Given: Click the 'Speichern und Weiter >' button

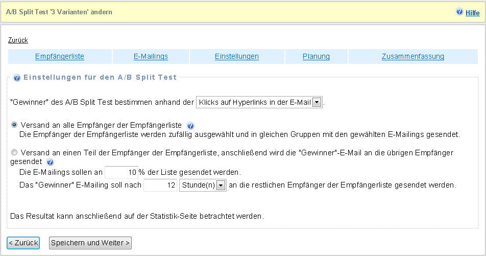Looking at the screenshot, I should pos(90,243).
